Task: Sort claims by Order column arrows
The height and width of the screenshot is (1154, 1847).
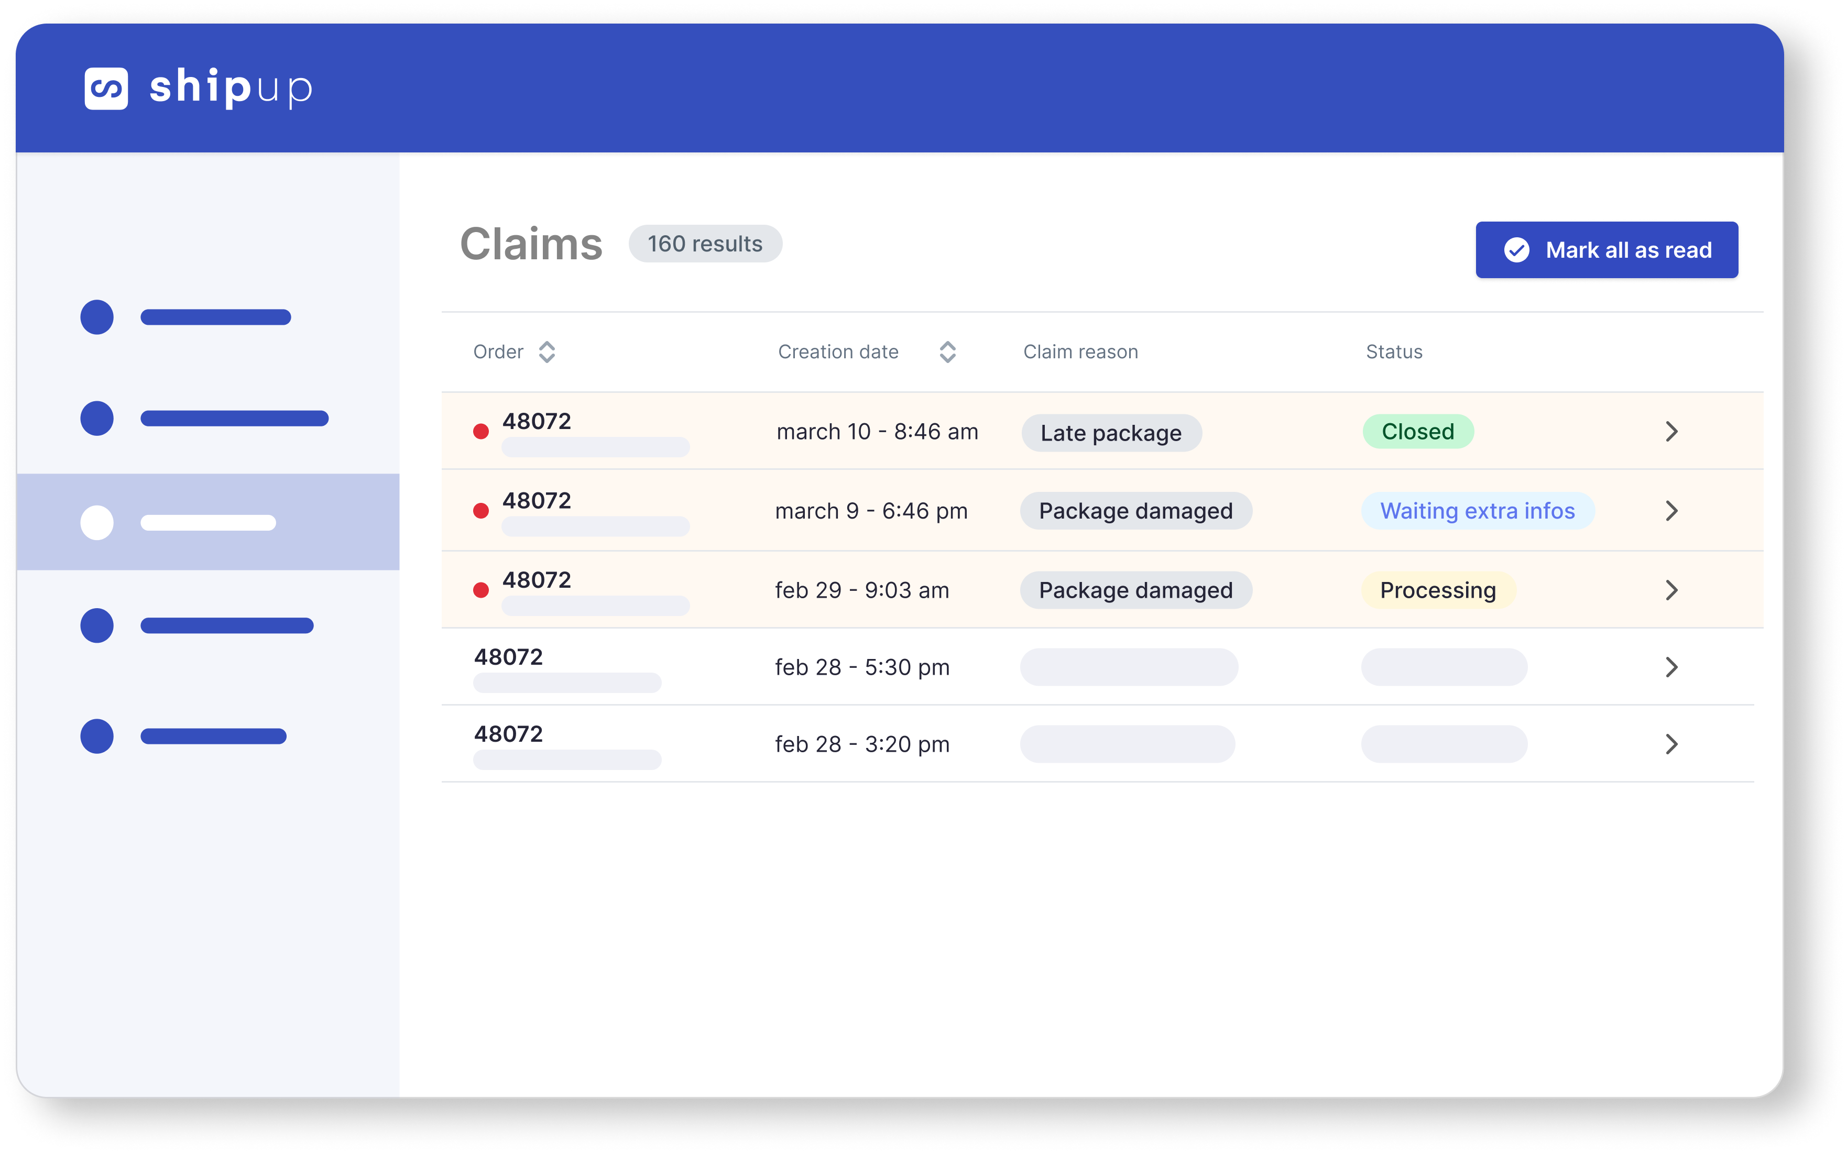Action: [547, 352]
